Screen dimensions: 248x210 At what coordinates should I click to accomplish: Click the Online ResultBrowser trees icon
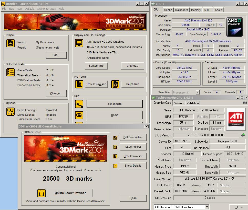tap(42, 193)
